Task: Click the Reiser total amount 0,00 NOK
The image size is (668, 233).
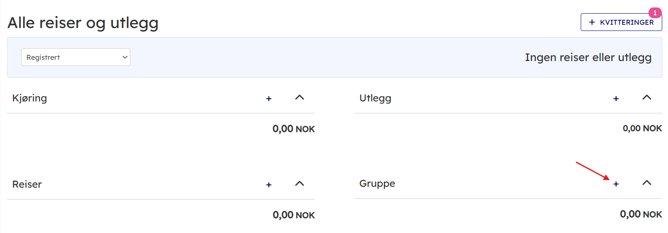Action: [x=293, y=215]
